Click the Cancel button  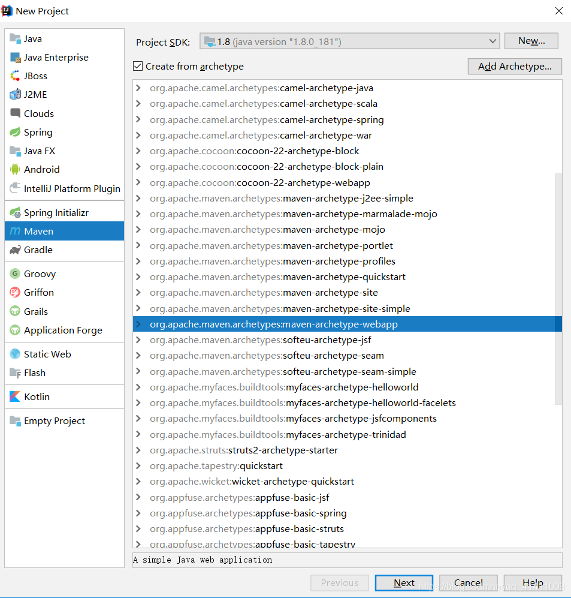click(468, 583)
